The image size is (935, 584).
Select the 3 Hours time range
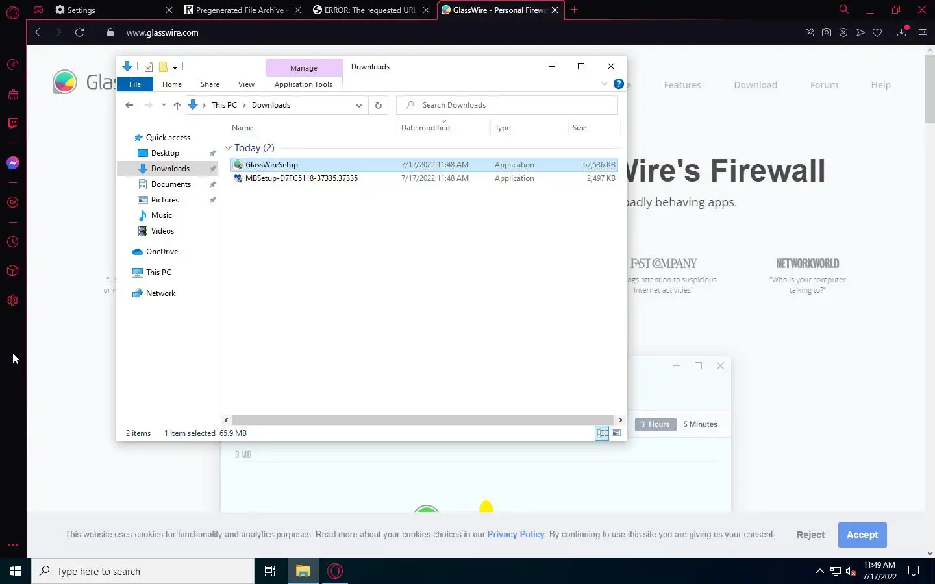[655, 424]
